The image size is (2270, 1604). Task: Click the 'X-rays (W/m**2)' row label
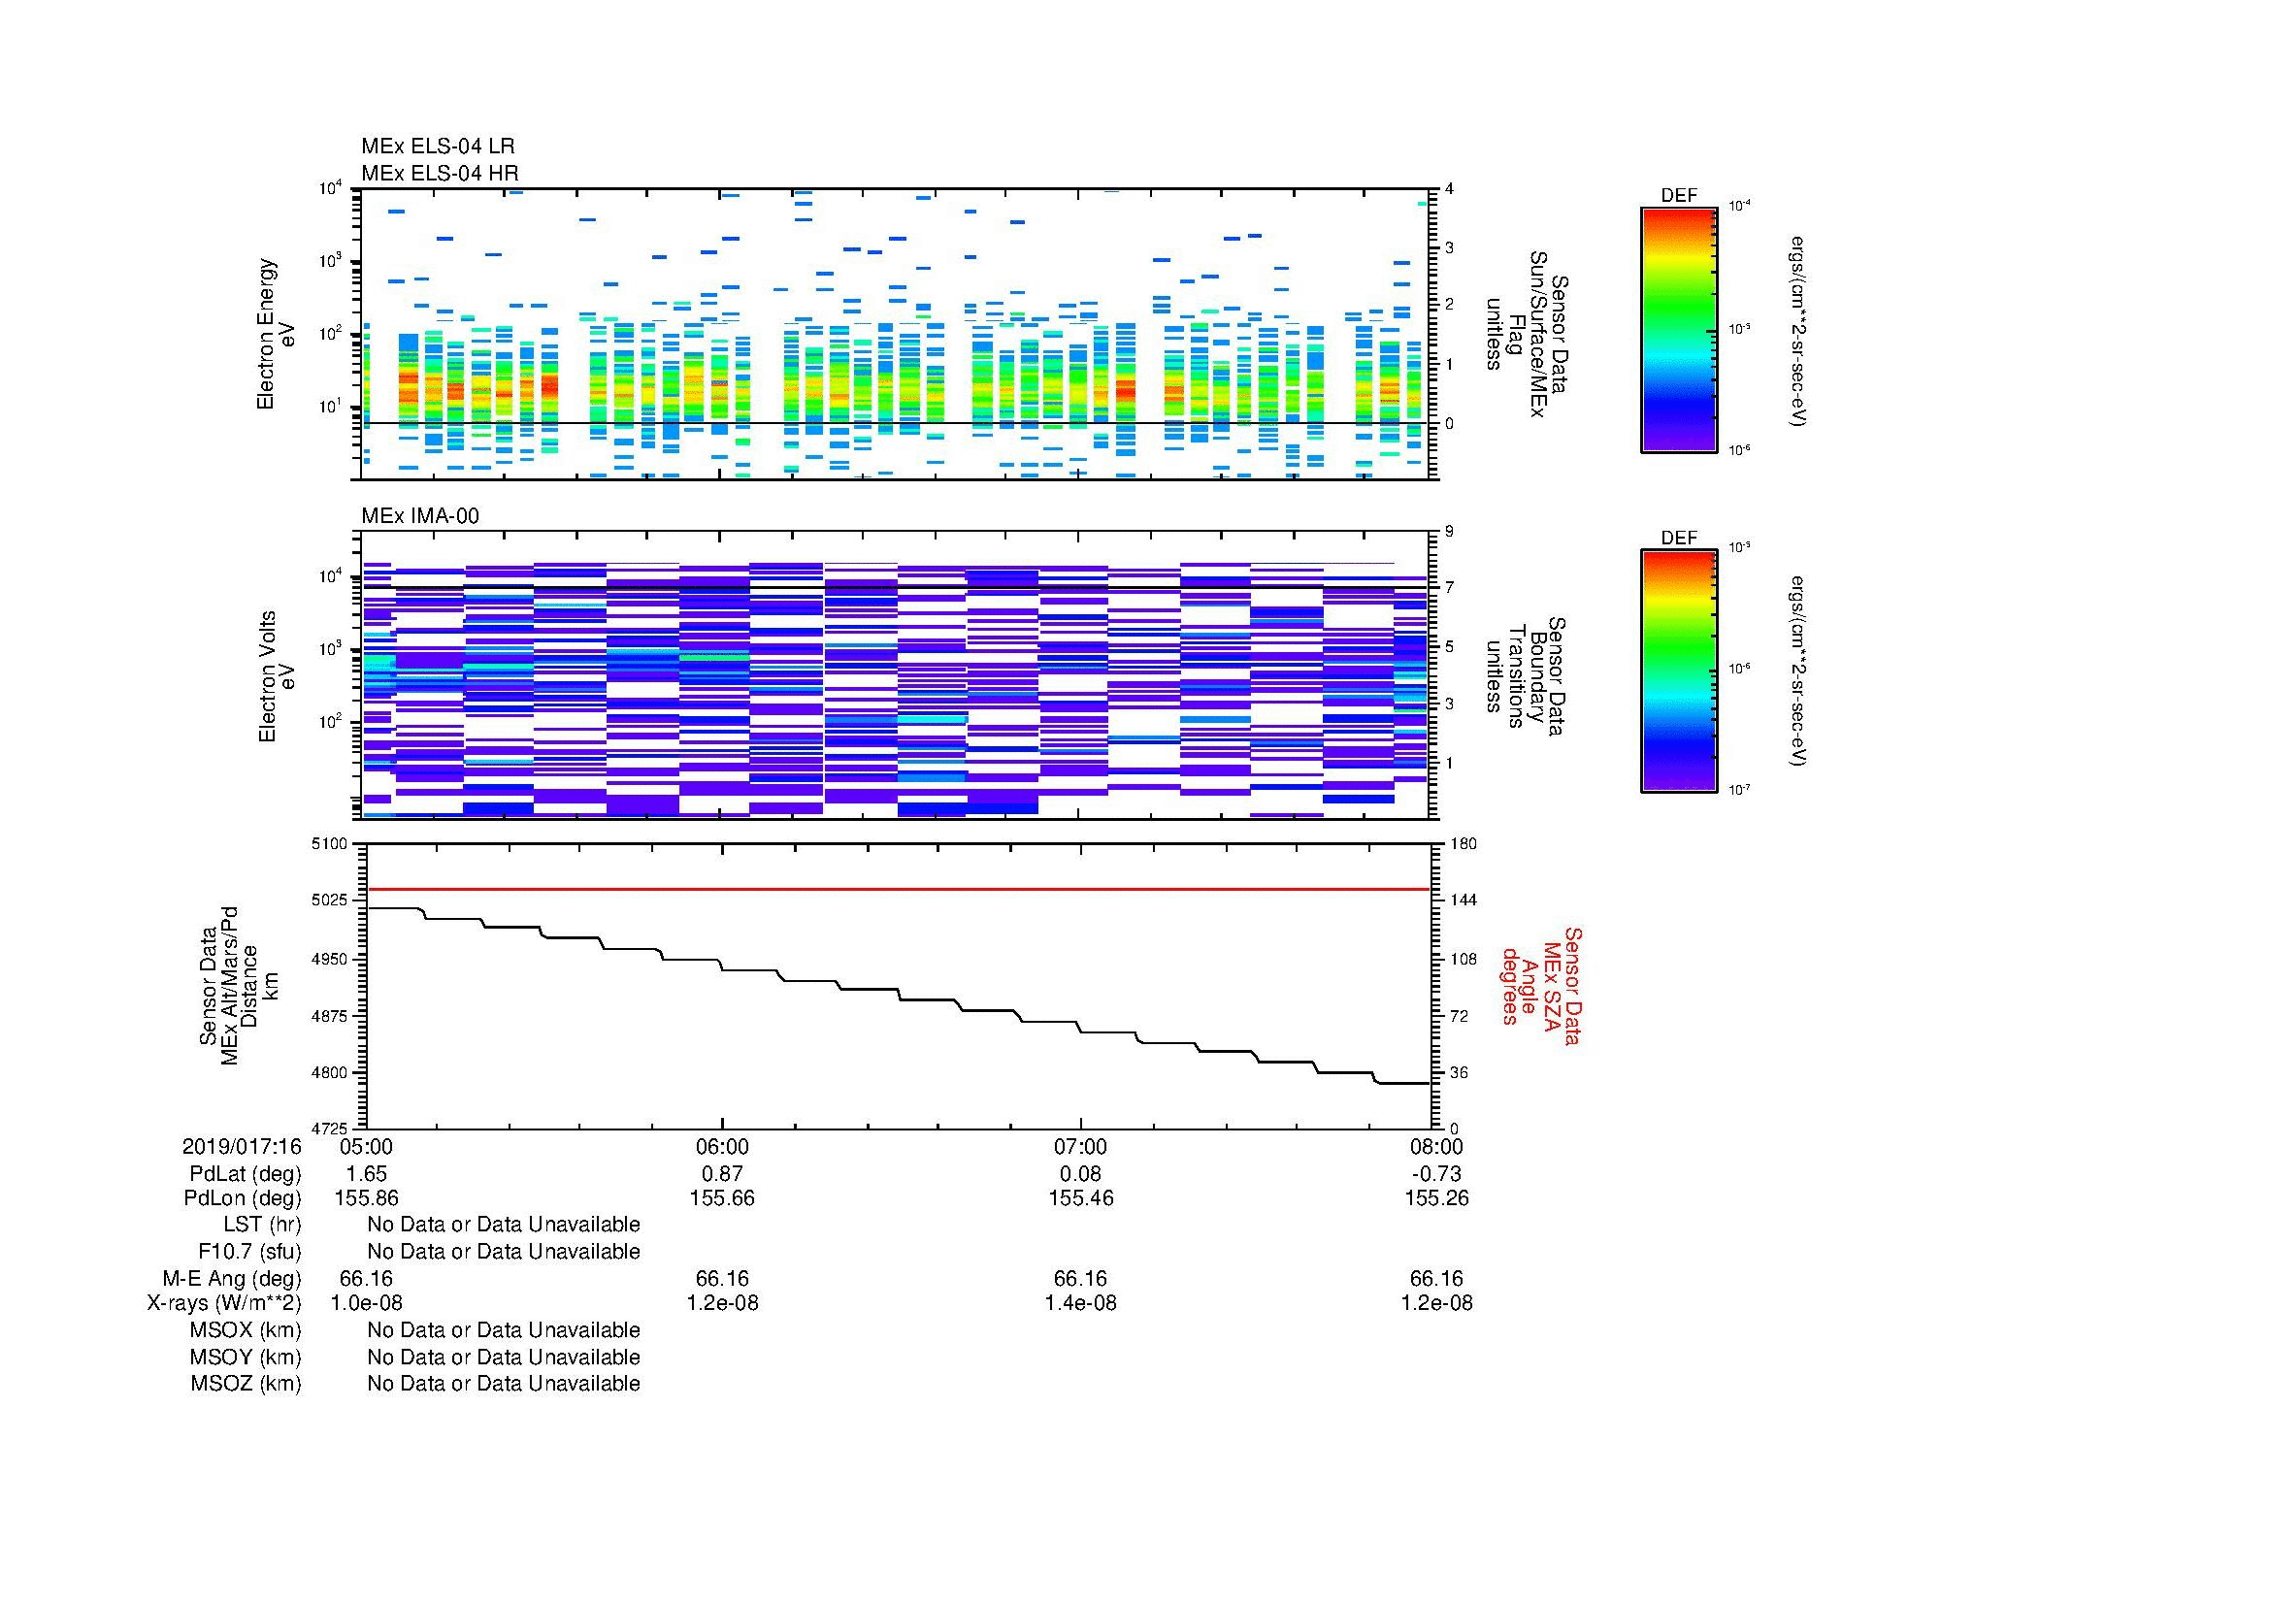click(223, 1302)
